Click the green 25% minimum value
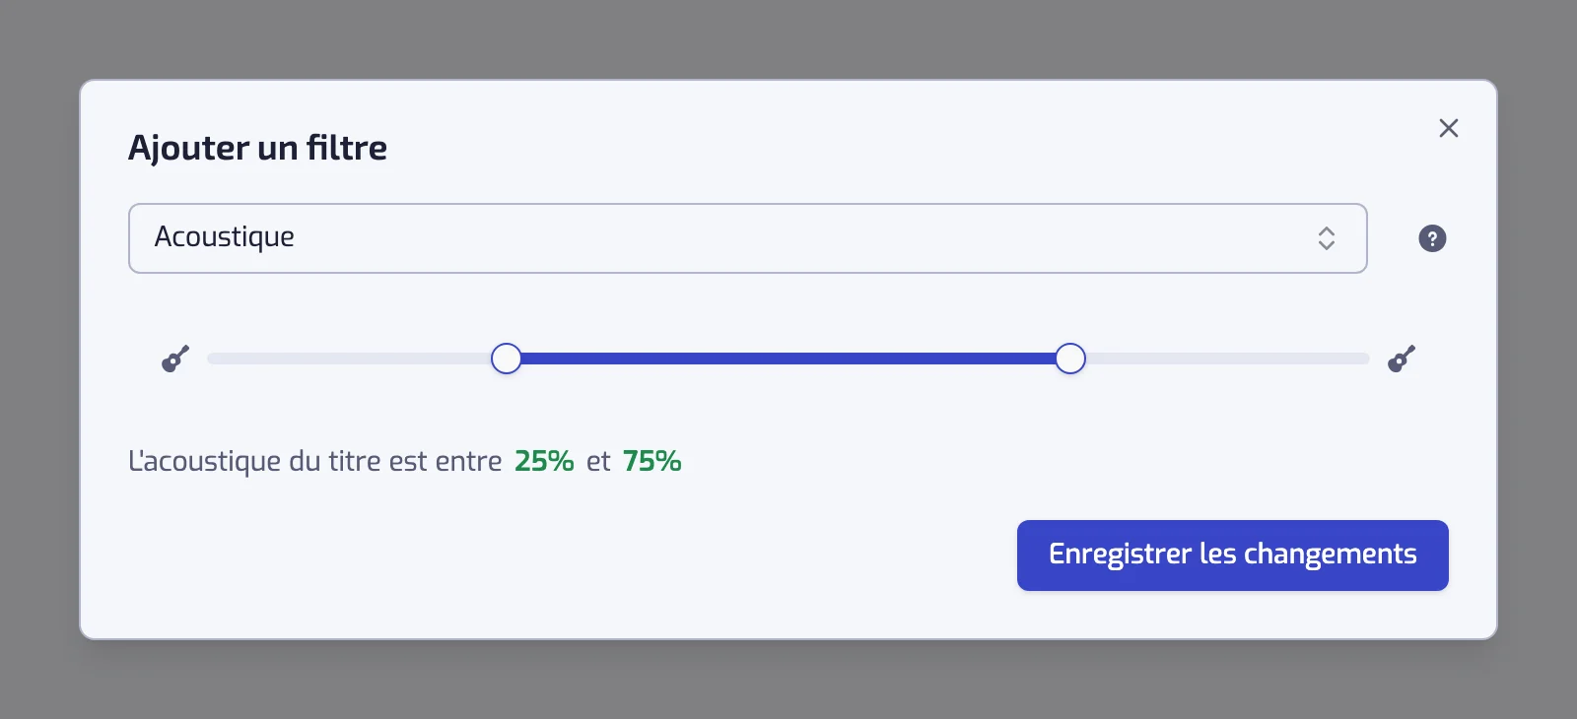The image size is (1577, 719). click(x=544, y=461)
